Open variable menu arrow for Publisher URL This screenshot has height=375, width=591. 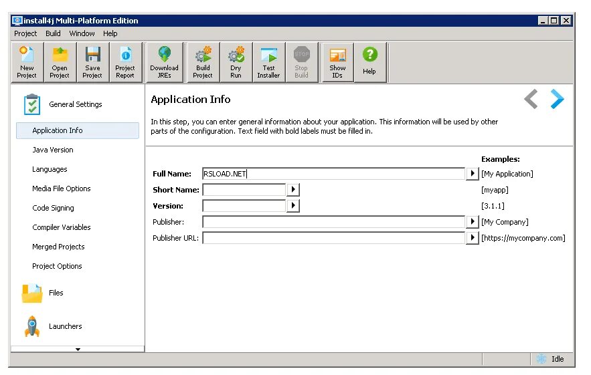[472, 237]
